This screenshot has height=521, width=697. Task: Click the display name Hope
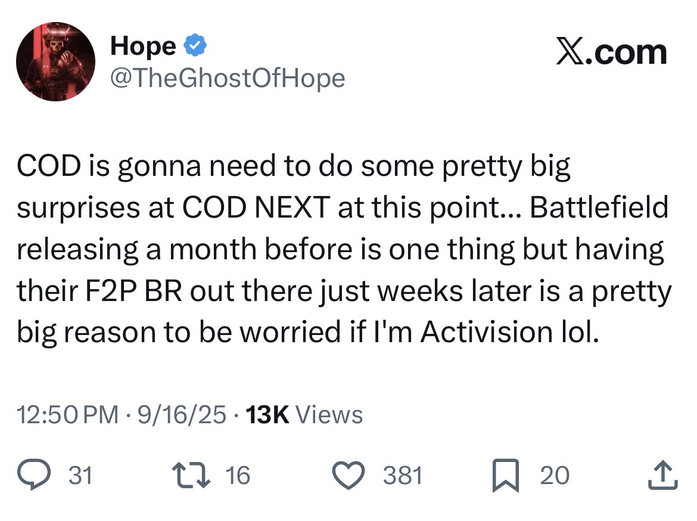143,46
